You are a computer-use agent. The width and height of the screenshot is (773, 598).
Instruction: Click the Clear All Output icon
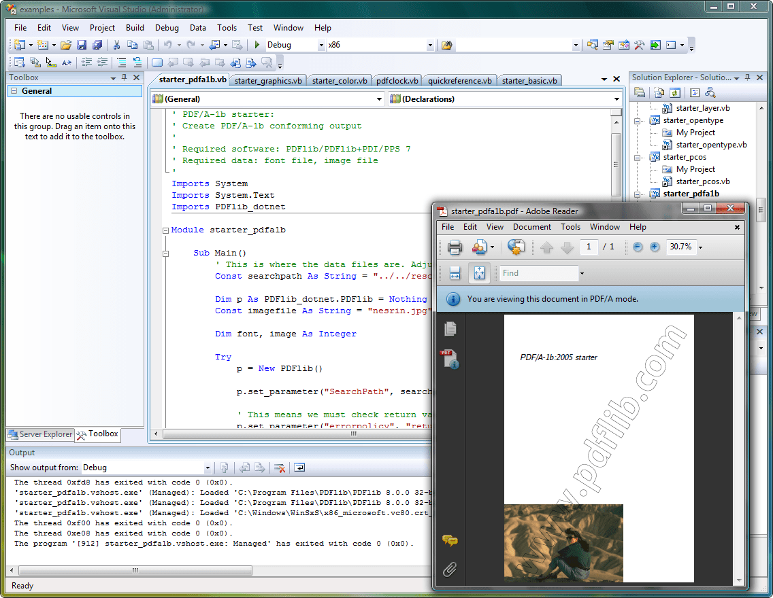point(280,468)
